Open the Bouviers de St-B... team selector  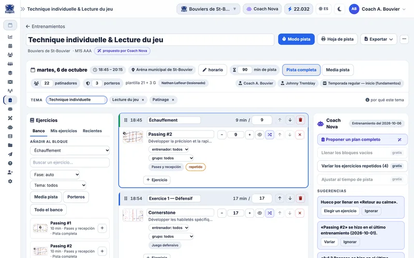[x=209, y=9]
